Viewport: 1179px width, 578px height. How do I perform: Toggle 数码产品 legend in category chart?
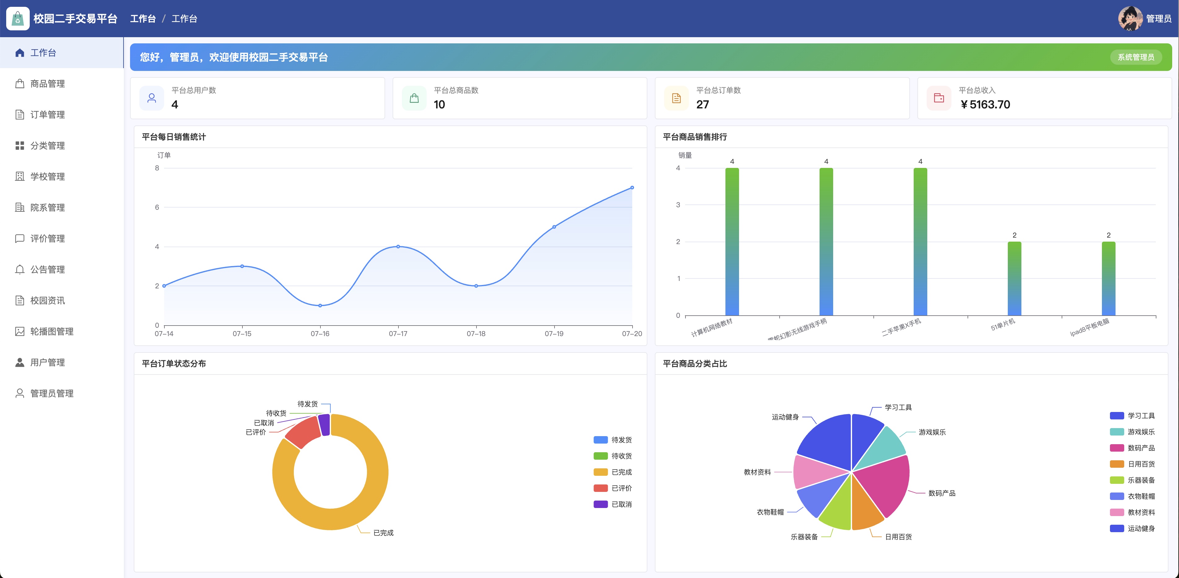[1132, 448]
